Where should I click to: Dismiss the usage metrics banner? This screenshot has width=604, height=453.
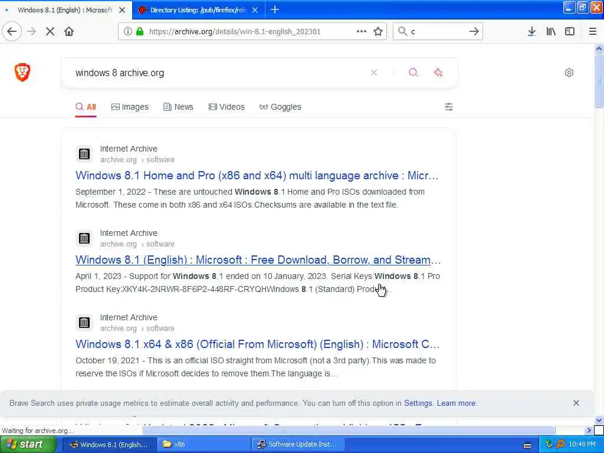576,403
